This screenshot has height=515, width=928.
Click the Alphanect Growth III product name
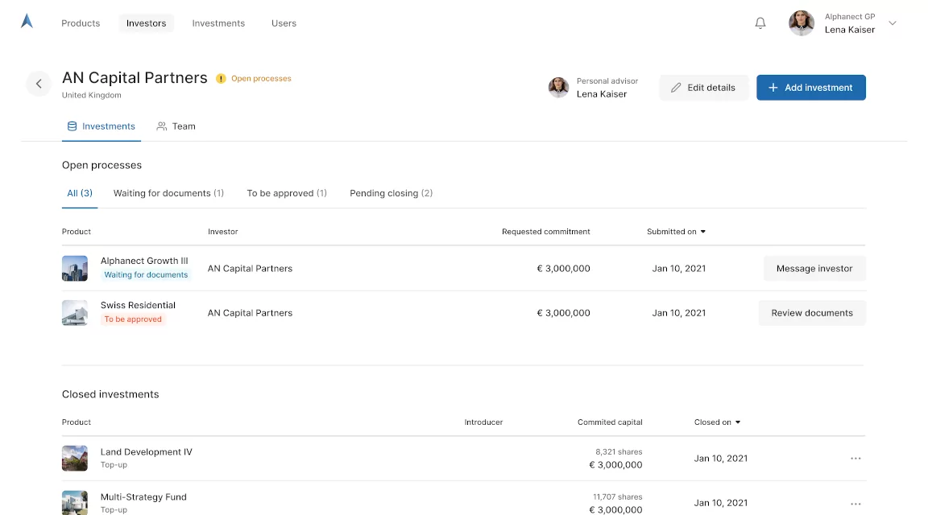coord(144,261)
